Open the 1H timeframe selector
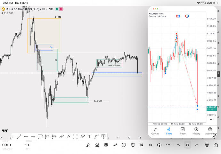Screen dimensions: 221x154 27,145
